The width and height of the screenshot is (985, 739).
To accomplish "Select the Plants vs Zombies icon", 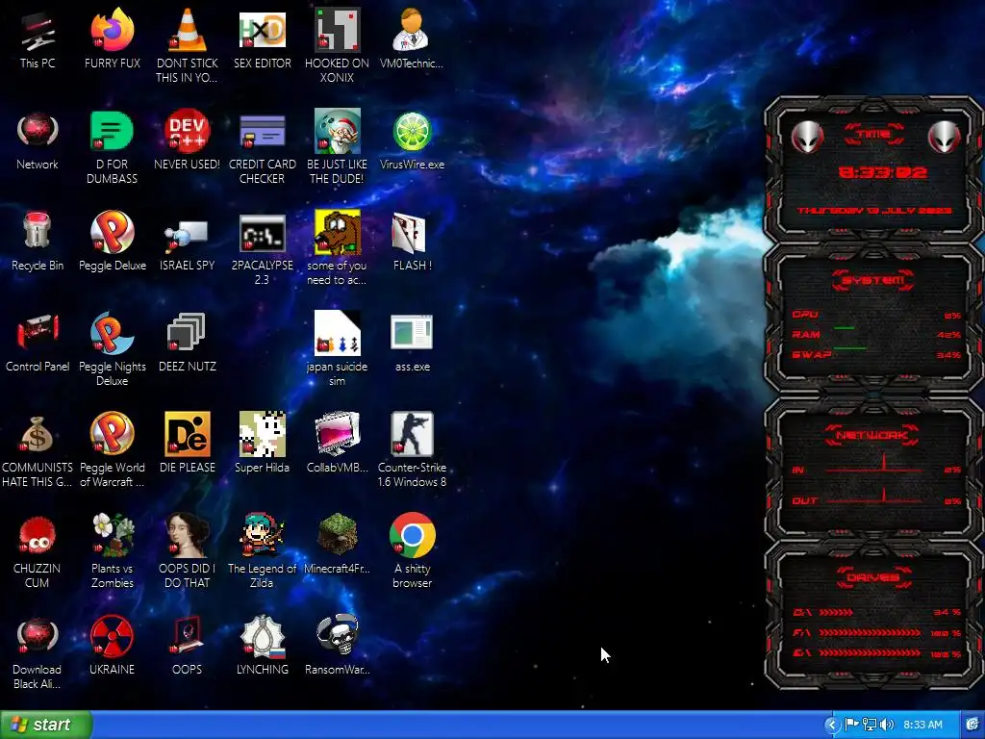I will coord(112,535).
